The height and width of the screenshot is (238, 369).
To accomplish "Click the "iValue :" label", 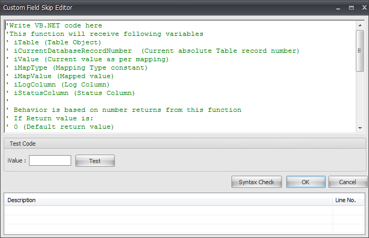I will (x=16, y=160).
